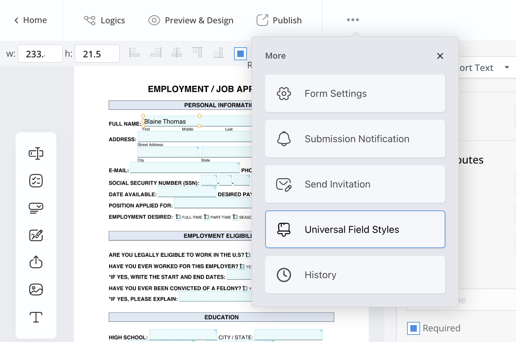516x342 pixels.
Task: Click the align left edges icon
Action: point(135,52)
